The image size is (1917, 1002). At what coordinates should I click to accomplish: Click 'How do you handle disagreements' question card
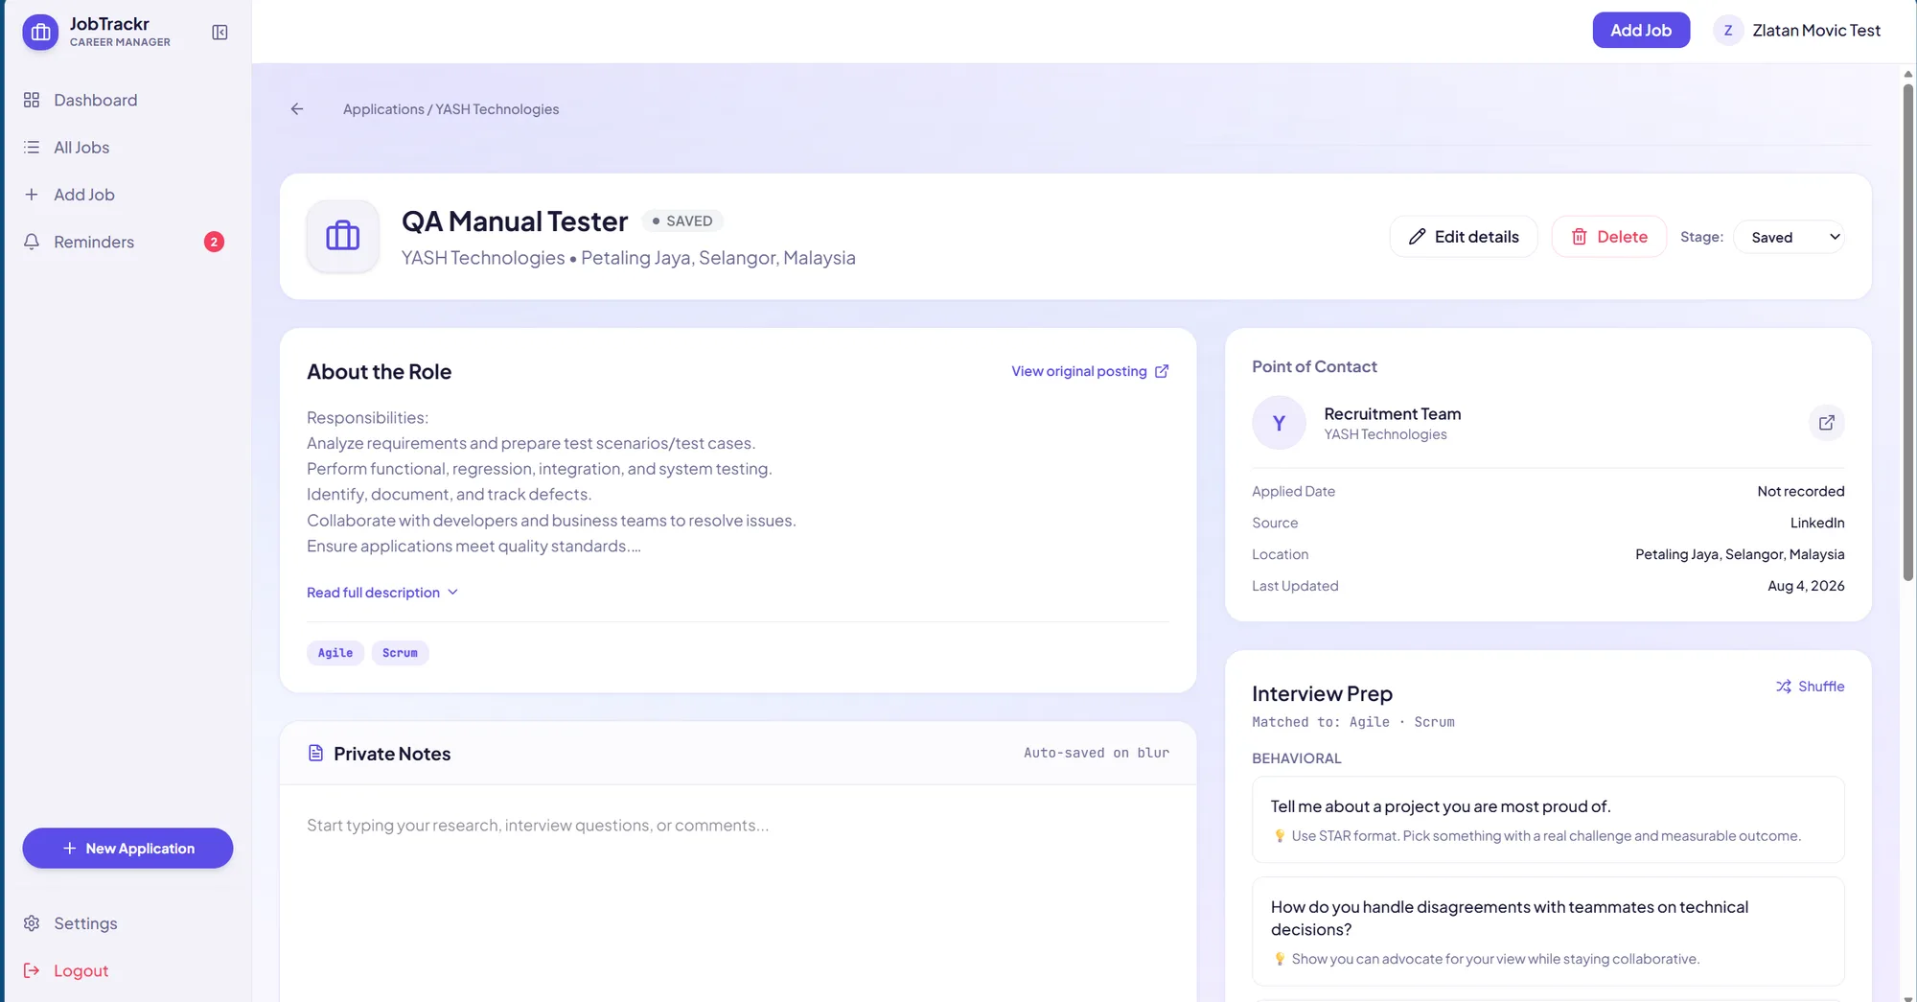(1548, 931)
